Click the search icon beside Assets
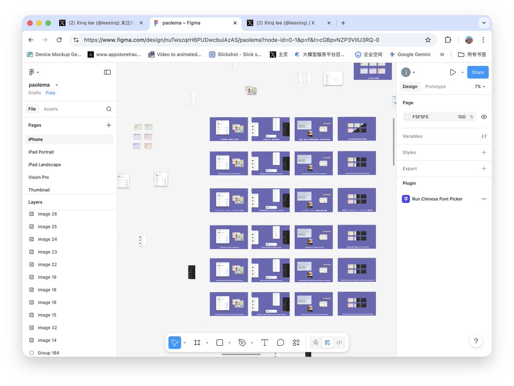This screenshot has width=514, height=386. point(109,109)
